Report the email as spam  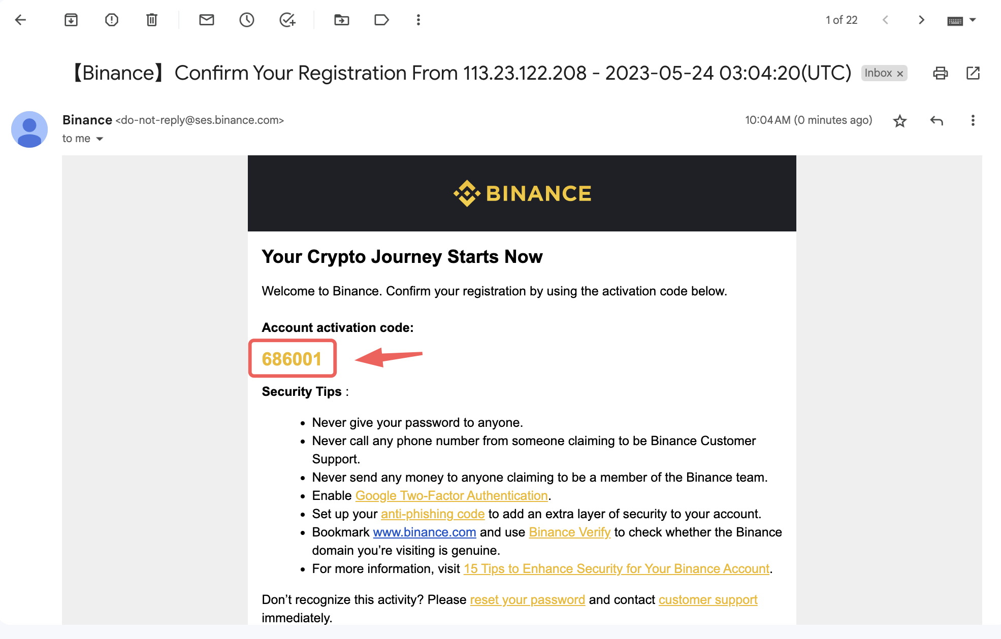coord(111,20)
